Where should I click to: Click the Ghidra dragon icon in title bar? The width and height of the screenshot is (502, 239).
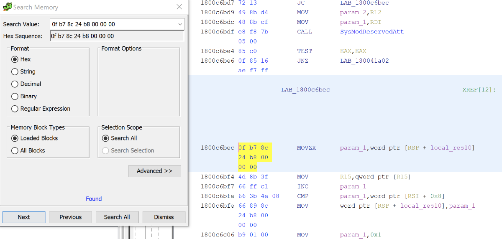coord(7,7)
